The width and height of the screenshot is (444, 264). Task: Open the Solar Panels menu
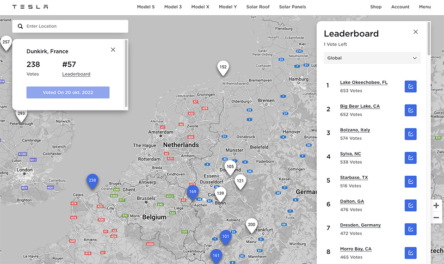292,7
